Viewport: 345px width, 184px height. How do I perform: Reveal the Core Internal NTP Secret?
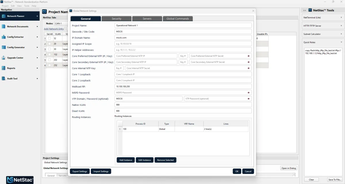coord(248,68)
